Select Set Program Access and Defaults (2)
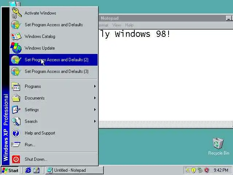The image size is (233, 175). pyautogui.click(x=54, y=60)
